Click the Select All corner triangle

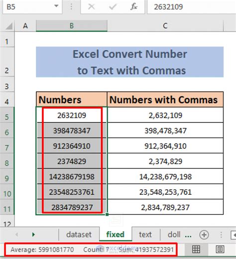8,26
